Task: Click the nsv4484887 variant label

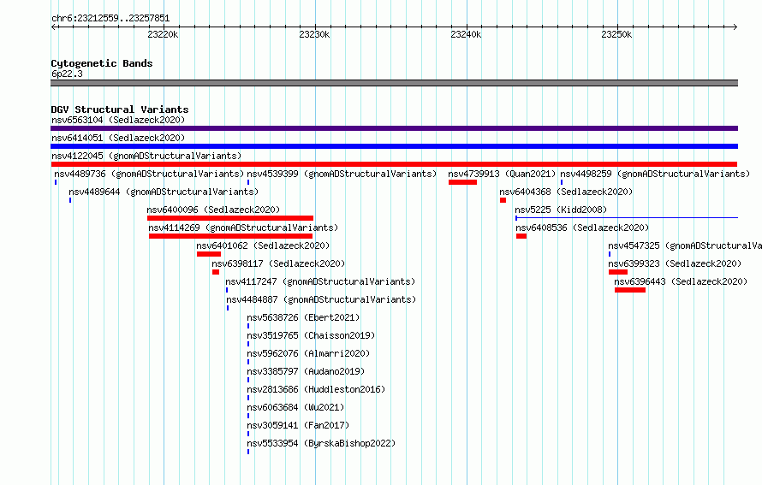Action: [x=321, y=299]
